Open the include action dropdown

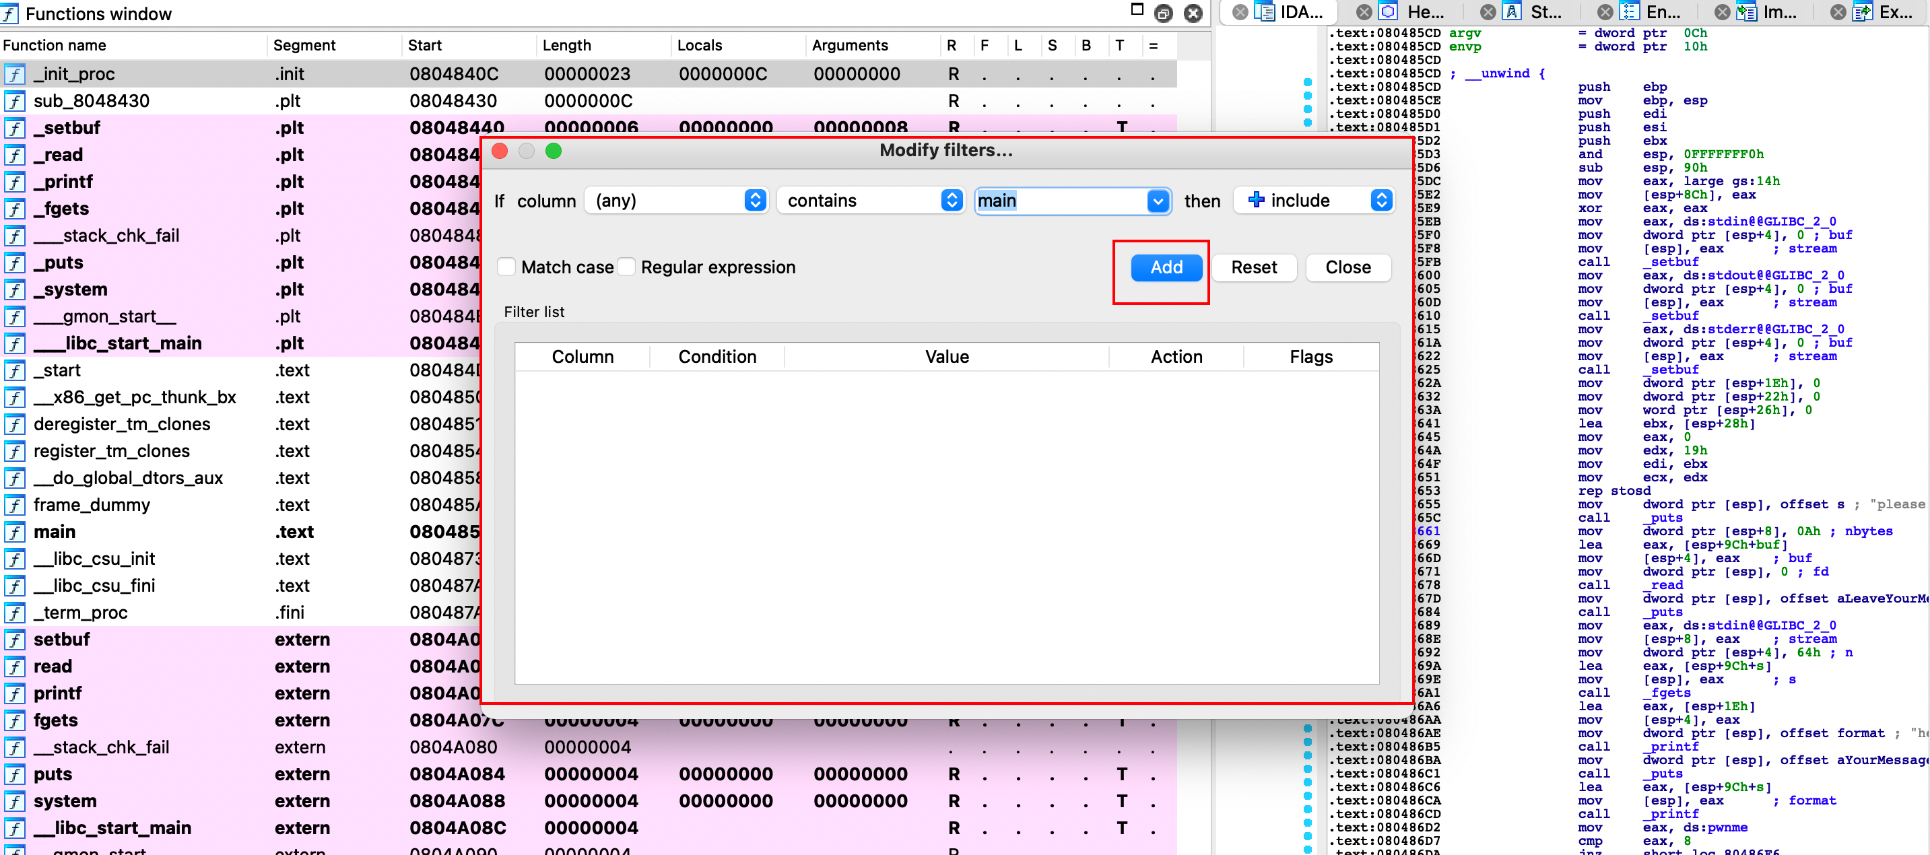(1314, 201)
